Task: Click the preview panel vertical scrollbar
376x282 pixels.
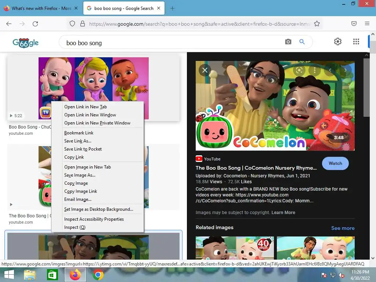Action: pos(366,87)
